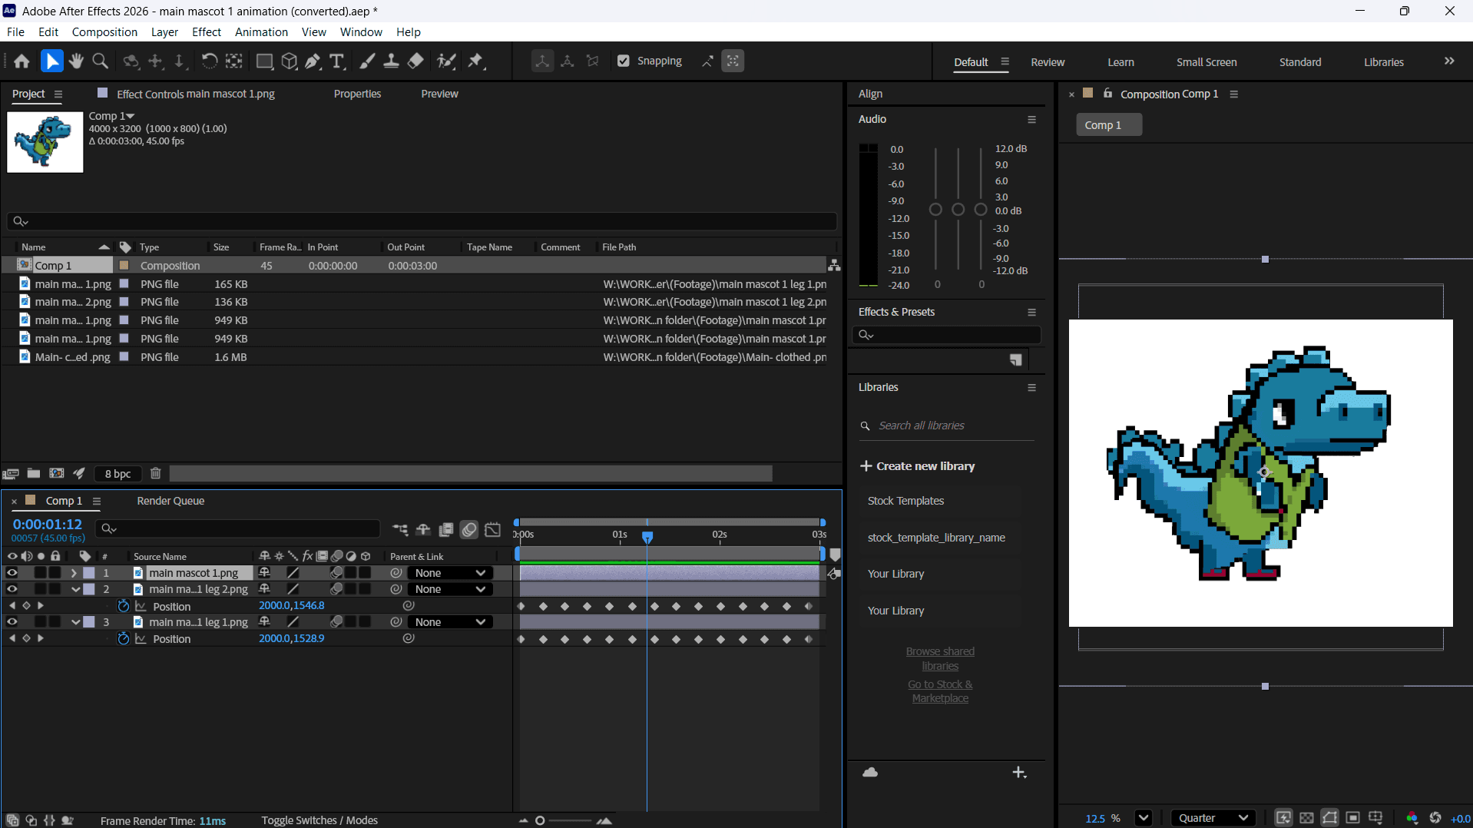Select the Rectangle shape tool
1473x828 pixels.
pos(264,61)
